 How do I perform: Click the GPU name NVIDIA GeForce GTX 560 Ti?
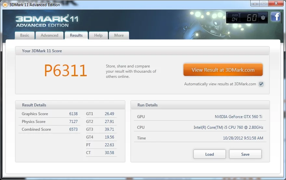pyautogui.click(x=239, y=117)
